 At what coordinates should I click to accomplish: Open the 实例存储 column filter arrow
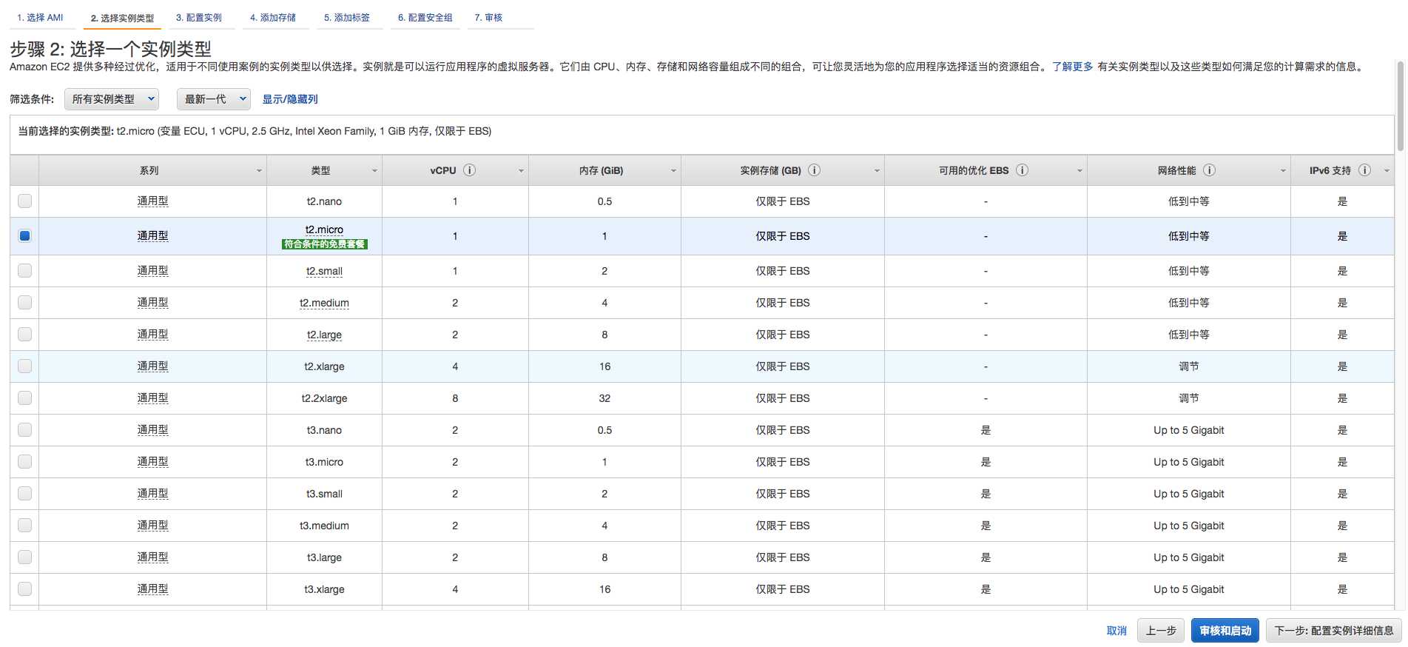click(877, 171)
